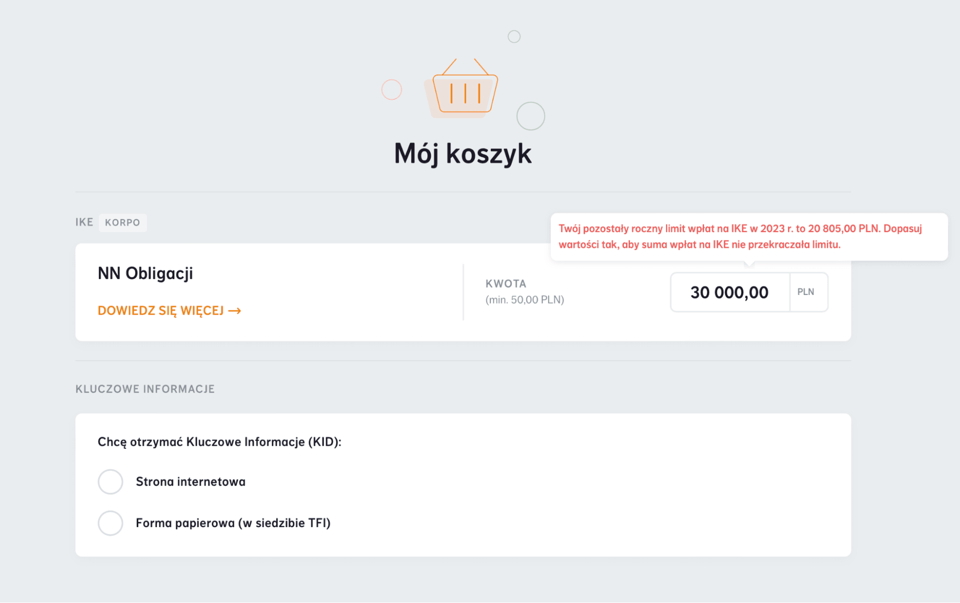
Task: Click the red IKE limit warning tooltip
Action: pos(748,236)
